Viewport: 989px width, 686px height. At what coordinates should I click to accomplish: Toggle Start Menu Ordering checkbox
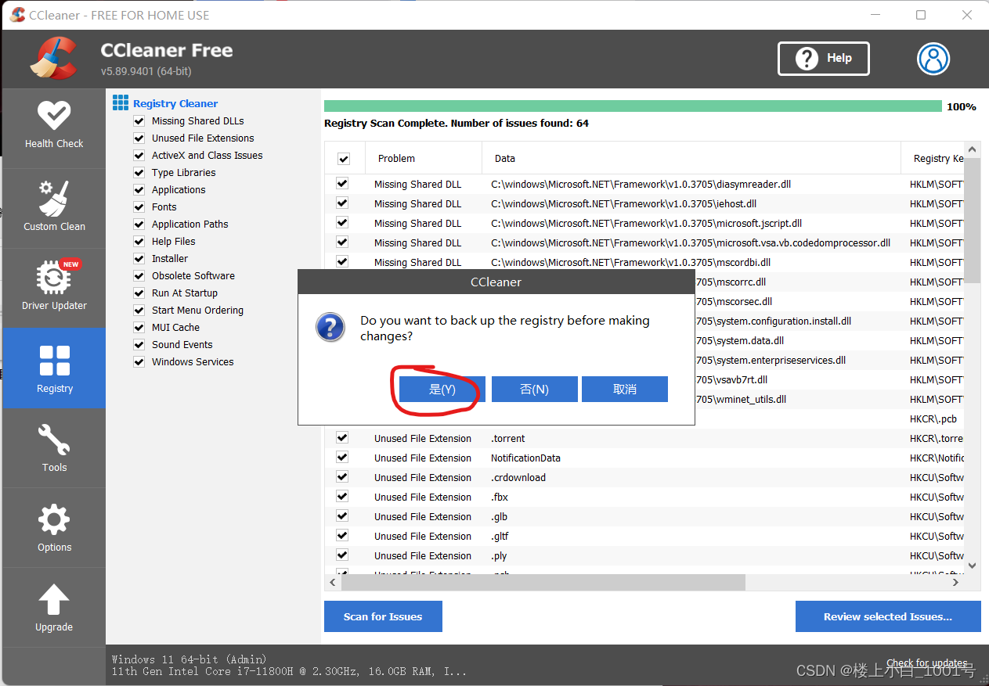tap(139, 311)
